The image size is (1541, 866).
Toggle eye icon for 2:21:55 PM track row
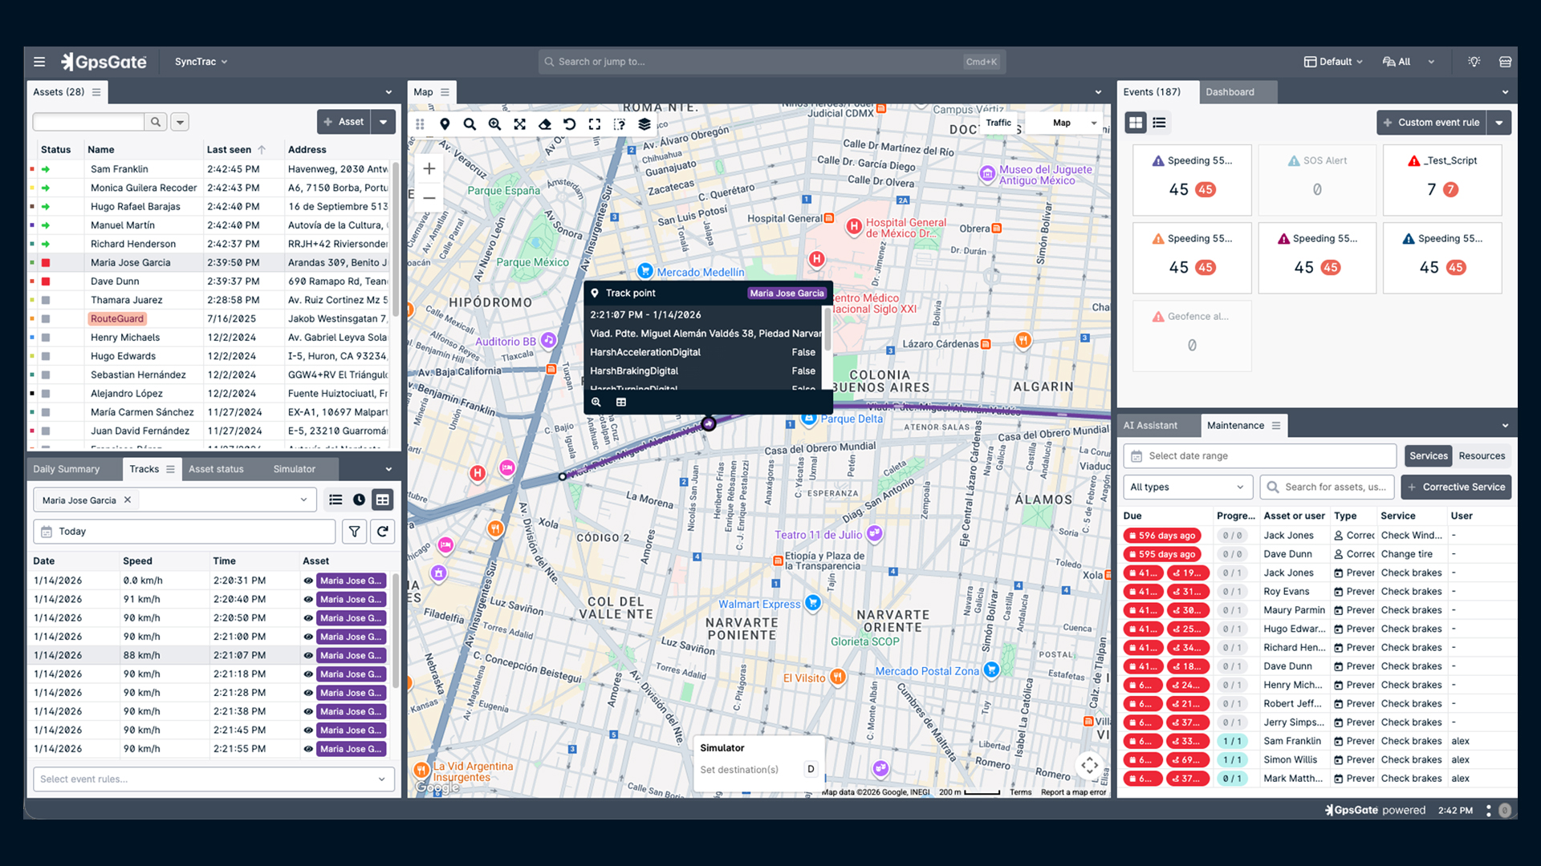click(308, 749)
